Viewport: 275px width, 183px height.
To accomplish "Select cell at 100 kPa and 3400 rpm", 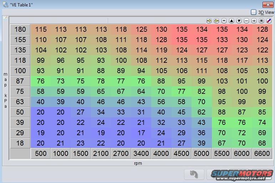I will [141, 71].
